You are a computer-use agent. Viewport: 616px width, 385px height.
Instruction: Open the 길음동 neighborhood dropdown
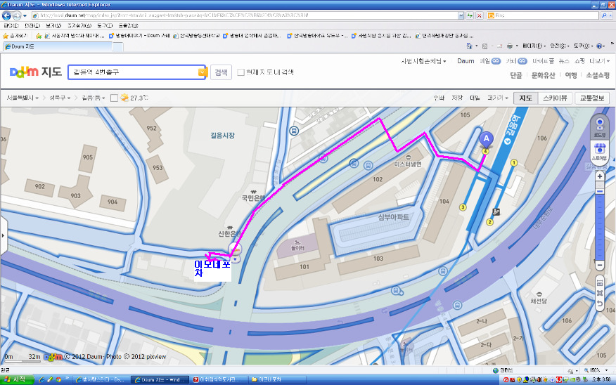tap(93, 98)
